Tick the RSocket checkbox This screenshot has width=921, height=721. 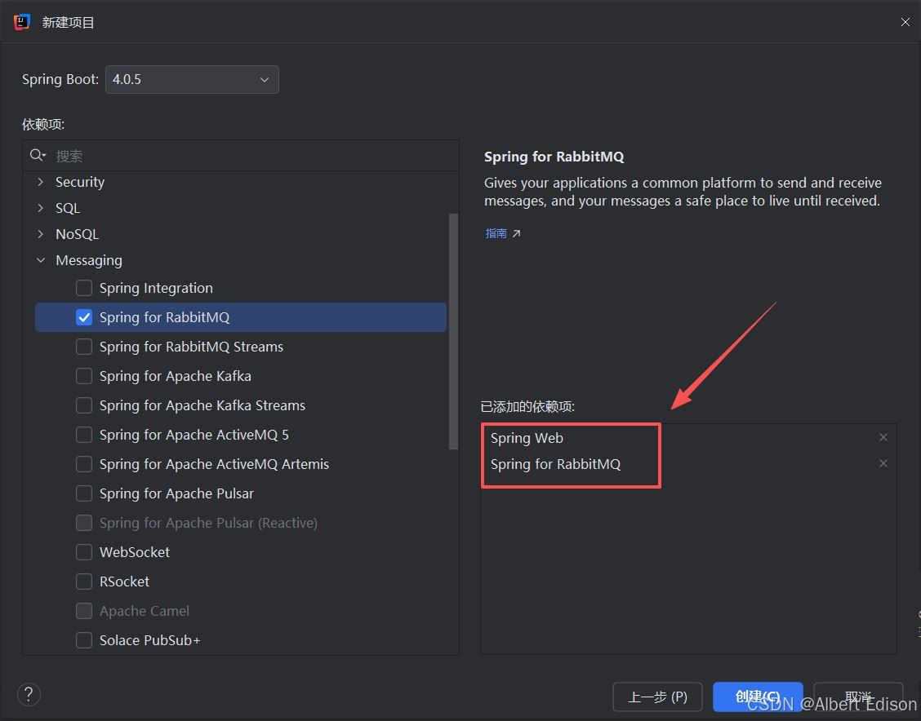click(84, 582)
